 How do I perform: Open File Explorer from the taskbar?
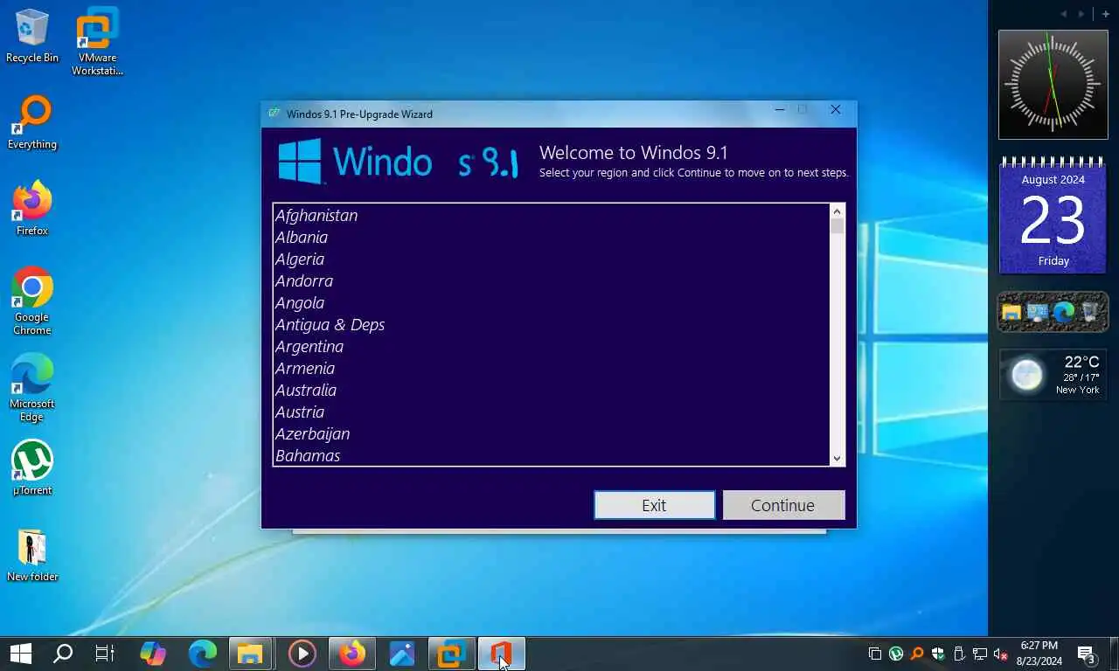point(252,654)
